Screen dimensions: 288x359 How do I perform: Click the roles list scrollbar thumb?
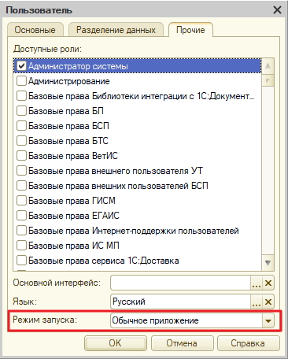[x=268, y=80]
